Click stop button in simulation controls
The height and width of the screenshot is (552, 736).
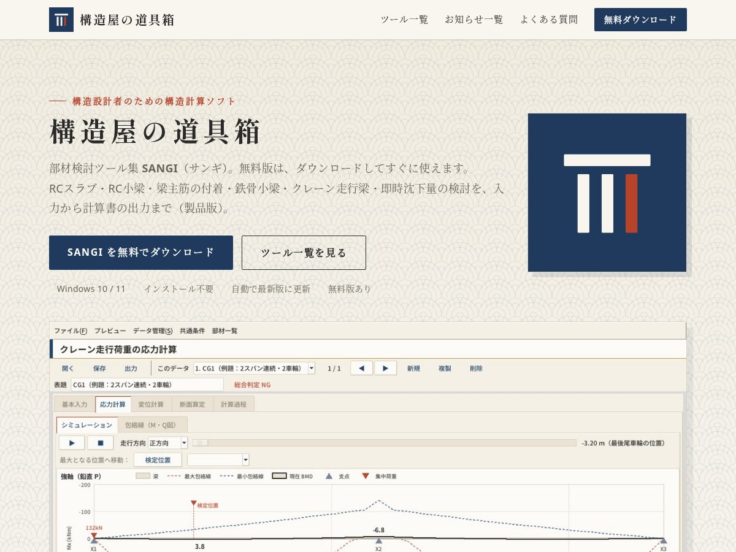(101, 443)
